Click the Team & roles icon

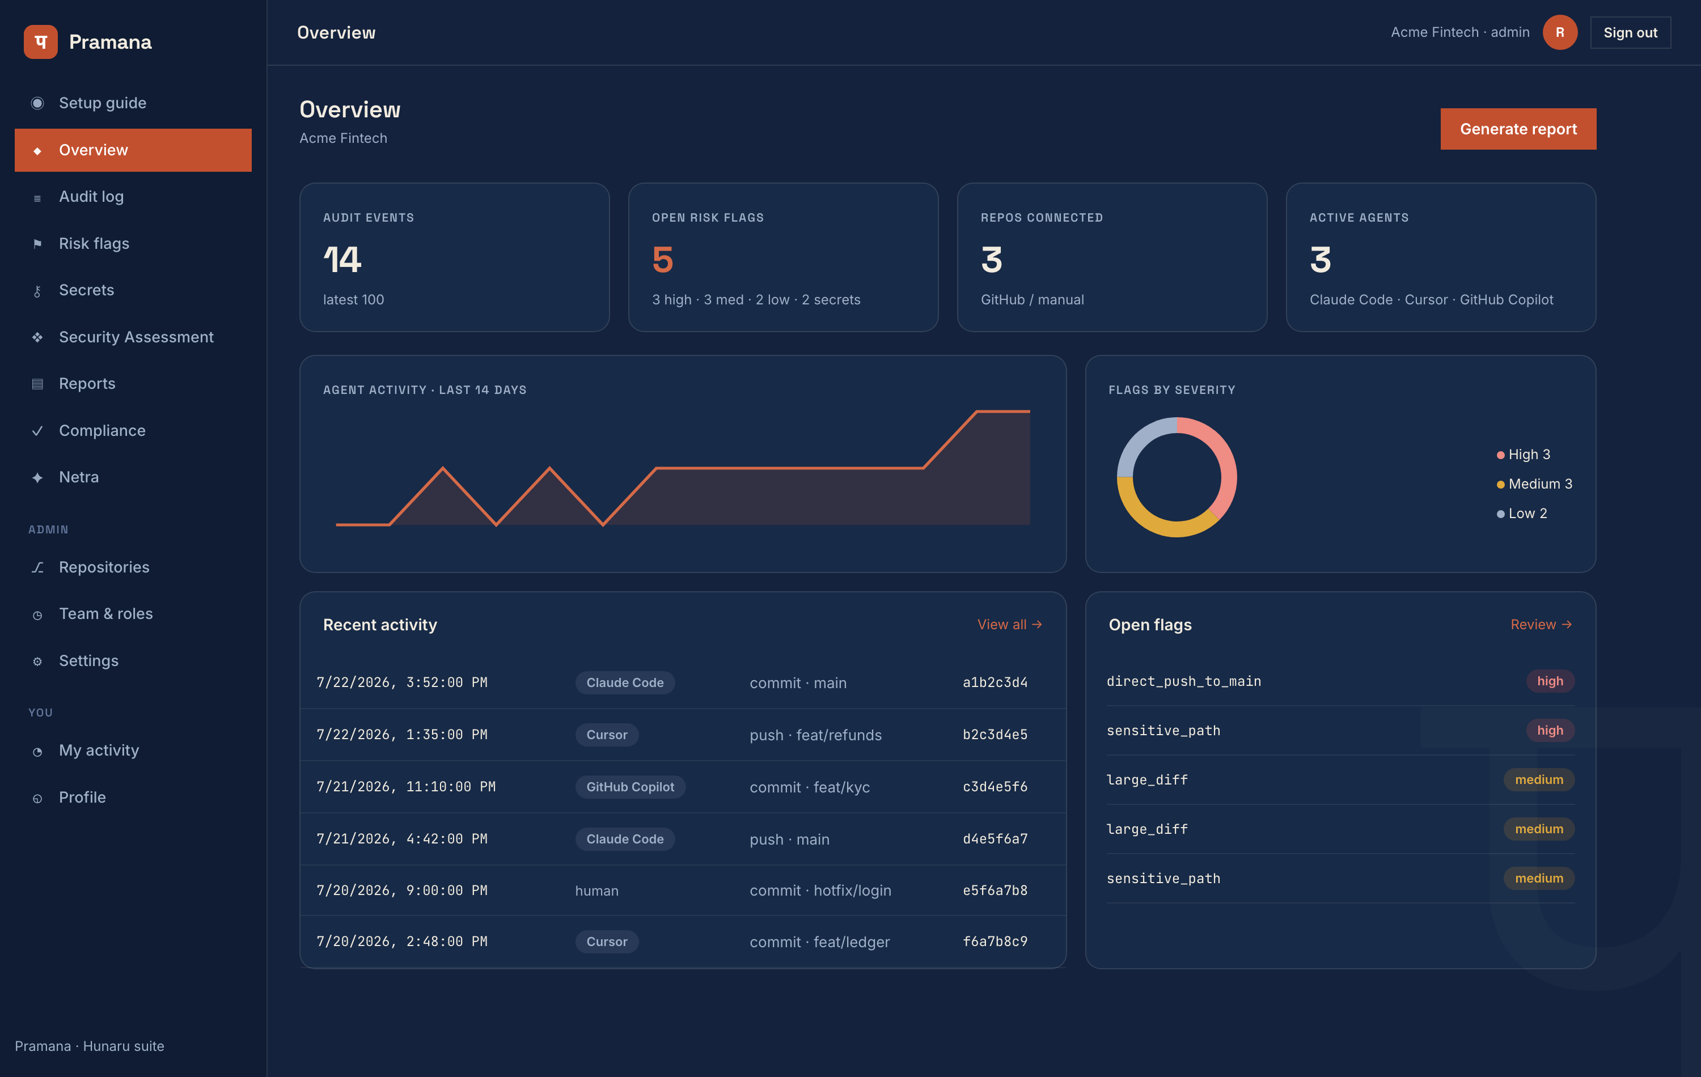[x=37, y=615]
